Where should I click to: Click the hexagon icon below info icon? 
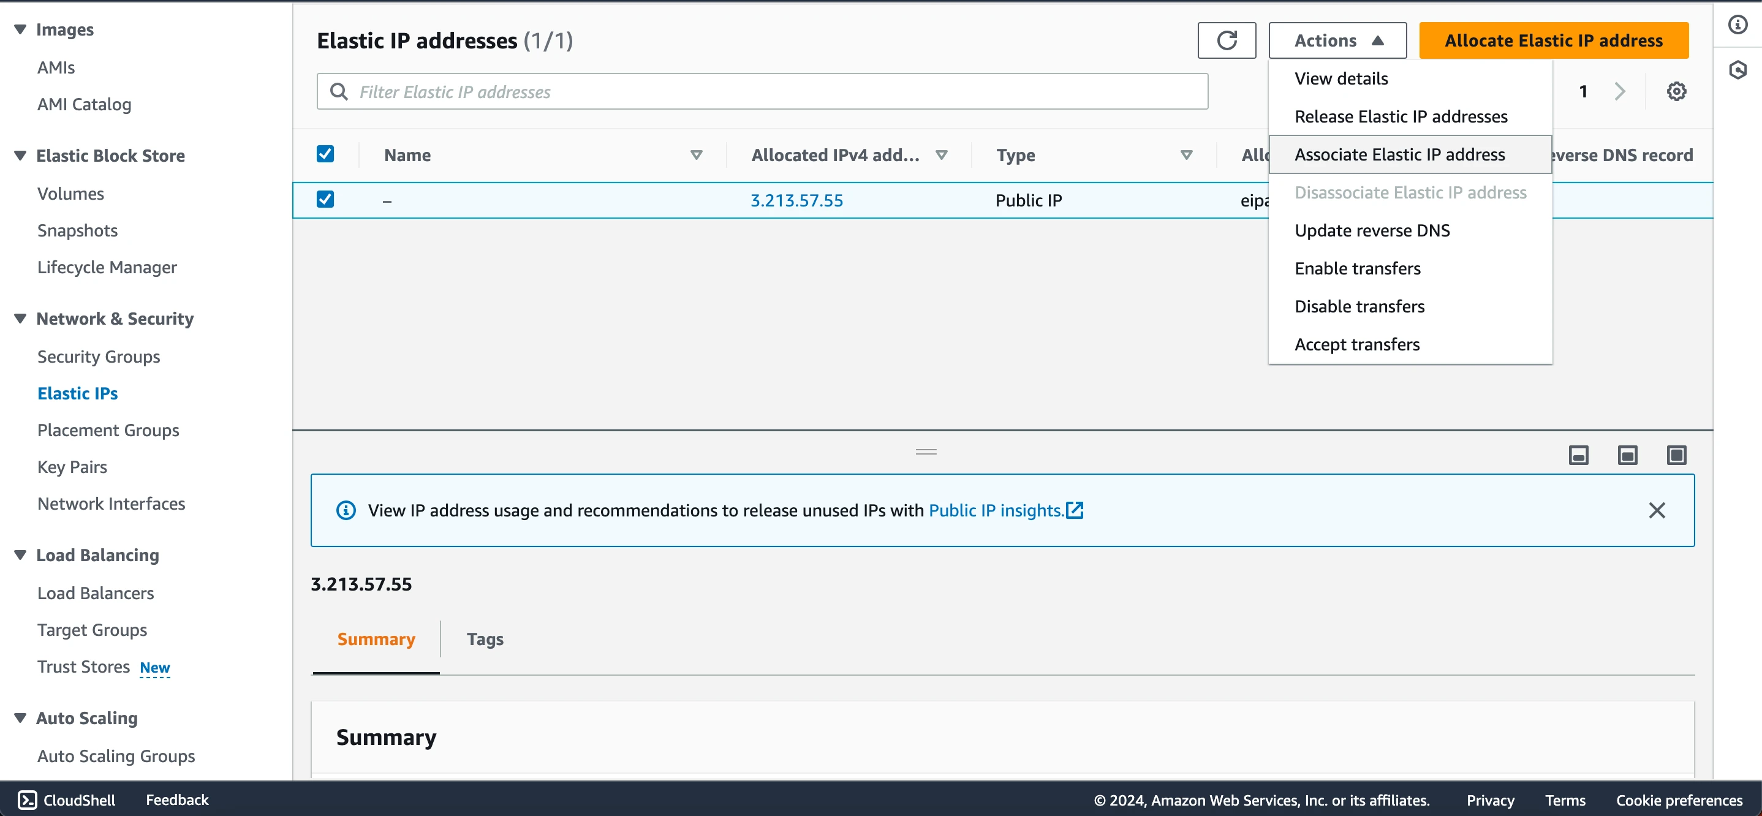[x=1737, y=69]
